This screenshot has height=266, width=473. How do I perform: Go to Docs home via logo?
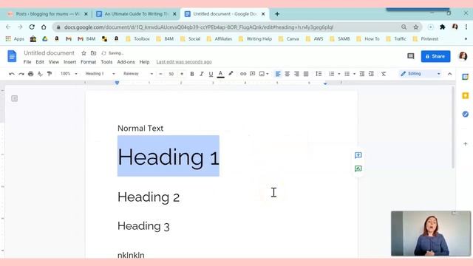pyautogui.click(x=12, y=56)
